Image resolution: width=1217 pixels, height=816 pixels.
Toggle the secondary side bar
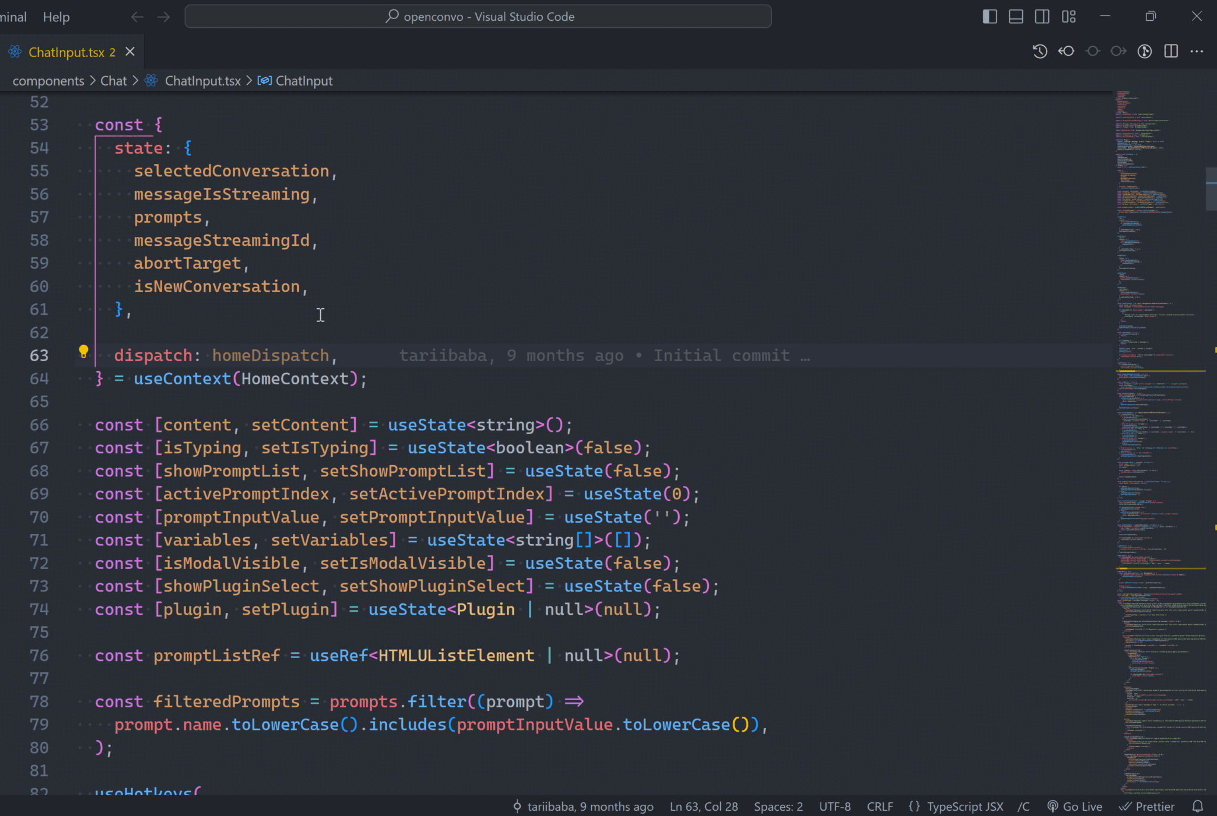[x=1042, y=16]
